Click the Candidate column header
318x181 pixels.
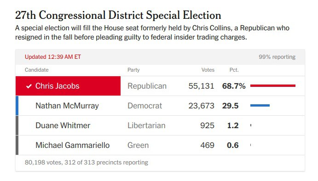37,70
